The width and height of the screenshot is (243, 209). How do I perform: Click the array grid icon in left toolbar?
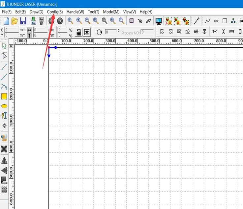[4, 190]
